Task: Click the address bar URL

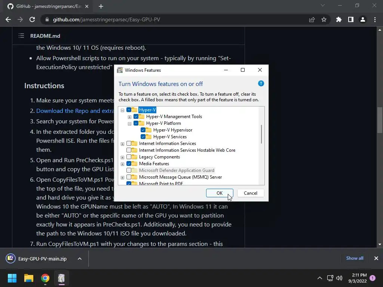Action: 107,19
